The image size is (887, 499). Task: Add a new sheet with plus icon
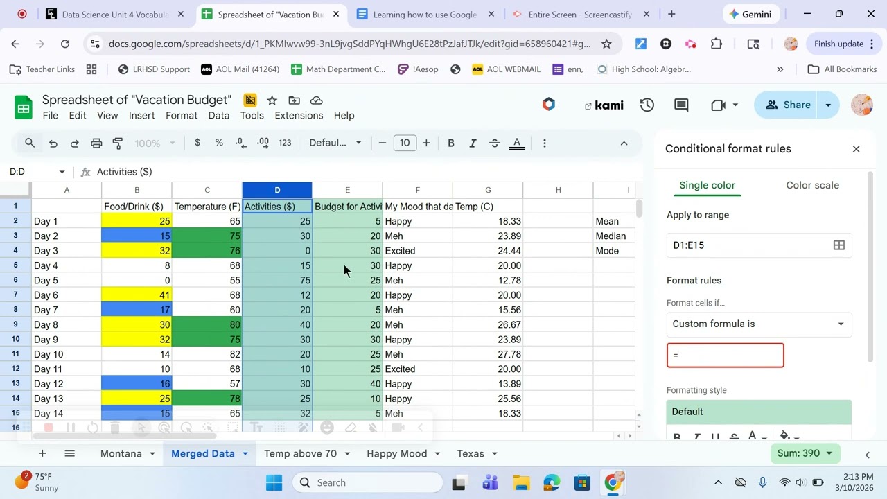[x=42, y=453]
